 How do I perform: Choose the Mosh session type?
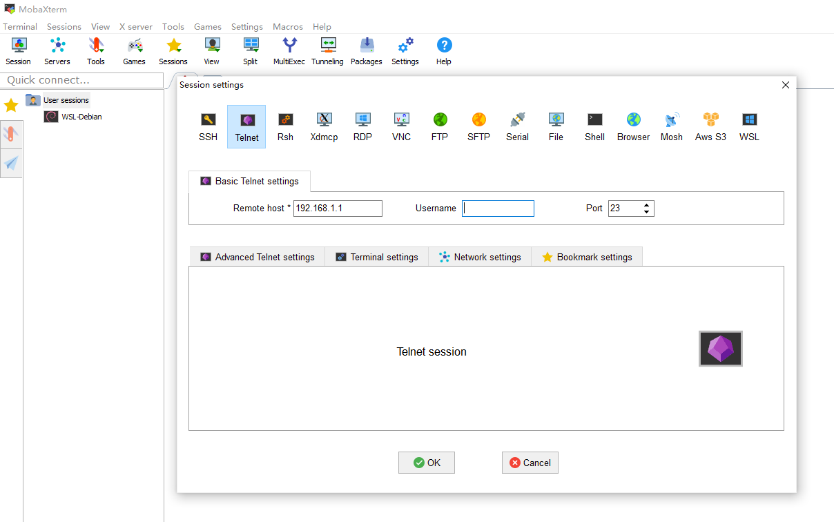(x=671, y=126)
